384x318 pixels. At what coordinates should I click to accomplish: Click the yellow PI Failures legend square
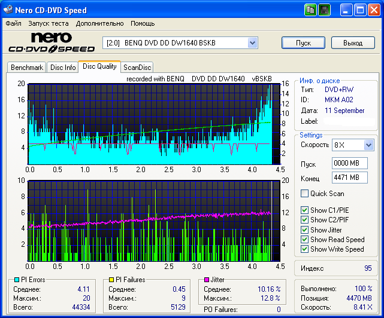111,280
